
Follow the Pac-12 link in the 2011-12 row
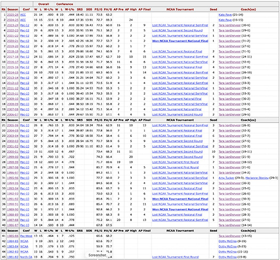pyautogui.click(x=25, y=88)
